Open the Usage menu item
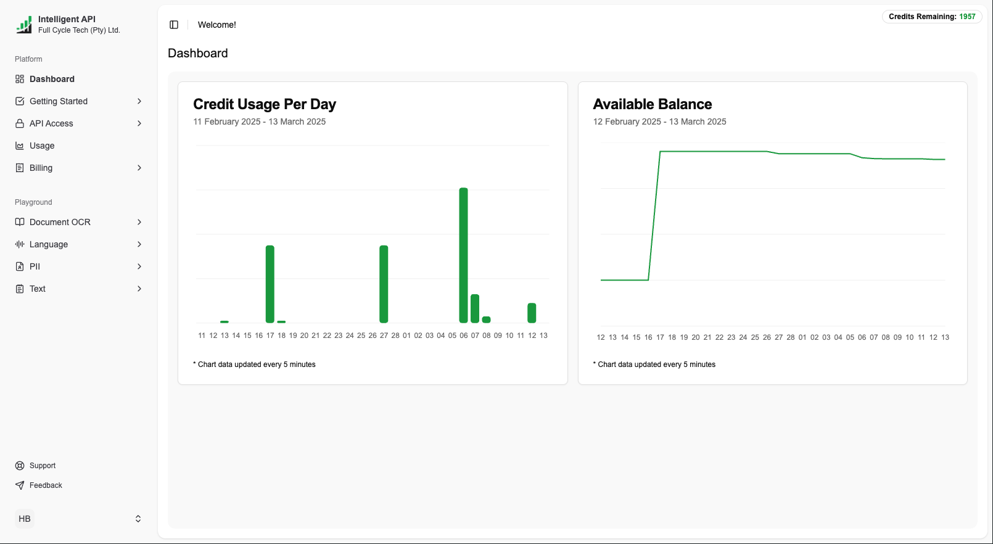This screenshot has width=993, height=544. tap(42, 146)
